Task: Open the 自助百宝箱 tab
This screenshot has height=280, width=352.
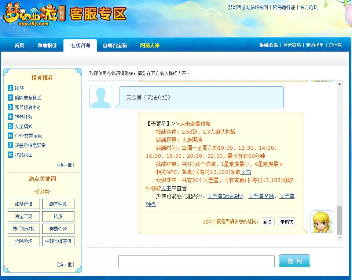Action: tap(115, 45)
